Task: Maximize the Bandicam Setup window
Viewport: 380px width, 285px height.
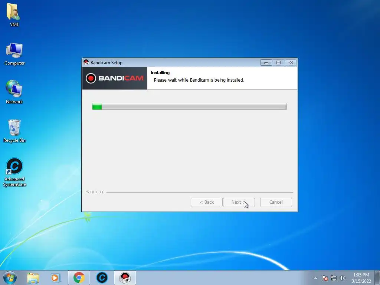Action: tap(278, 63)
